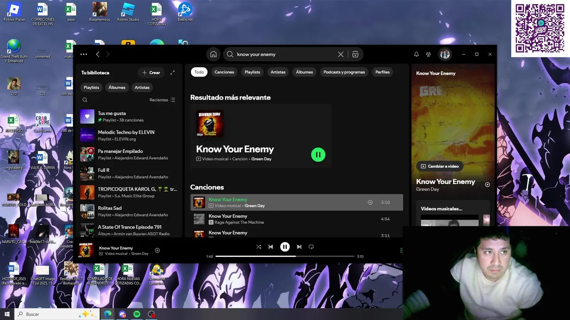Open the Tus me gusta playlist

129,116
